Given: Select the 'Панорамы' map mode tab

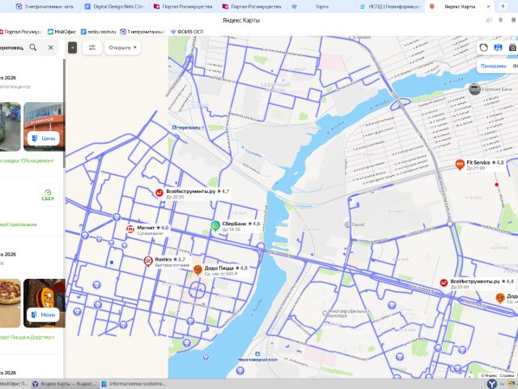Looking at the screenshot, I should 493,66.
